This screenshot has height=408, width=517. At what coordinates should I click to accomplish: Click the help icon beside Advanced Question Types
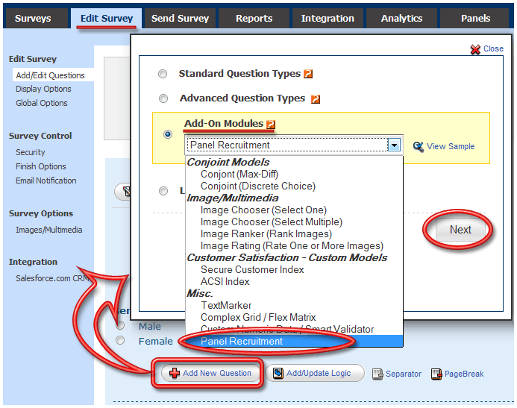tap(315, 98)
